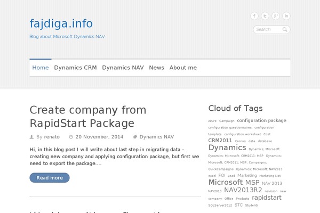Screen dimensions: 320x213
Task: Select the Marketing tag
Action: click(x=247, y=176)
